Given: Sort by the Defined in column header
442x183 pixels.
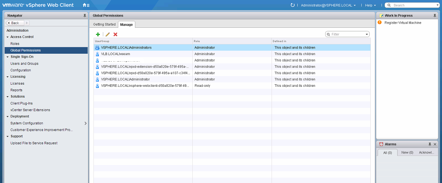Looking at the screenshot, I should (x=321, y=41).
